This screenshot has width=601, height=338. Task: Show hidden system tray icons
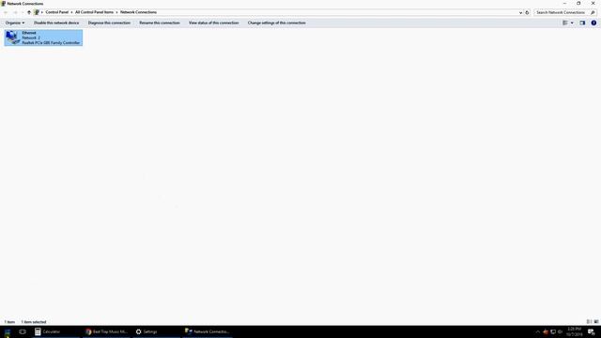[538, 331]
